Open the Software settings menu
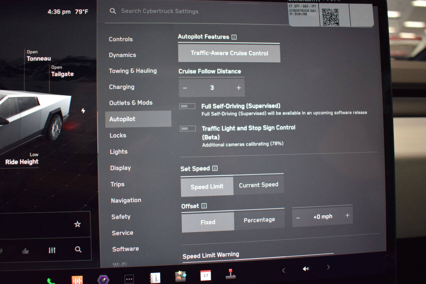The image size is (426, 284). coord(125,249)
